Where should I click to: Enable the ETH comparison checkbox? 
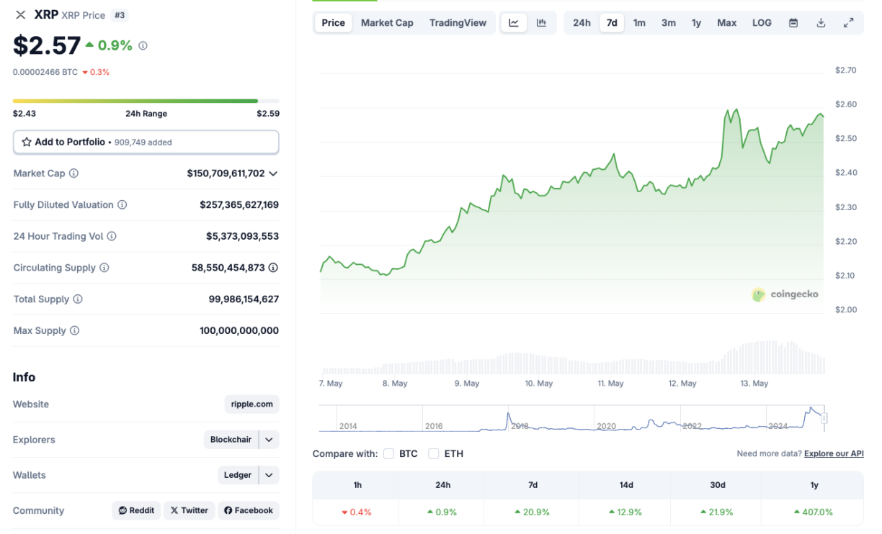click(x=433, y=453)
